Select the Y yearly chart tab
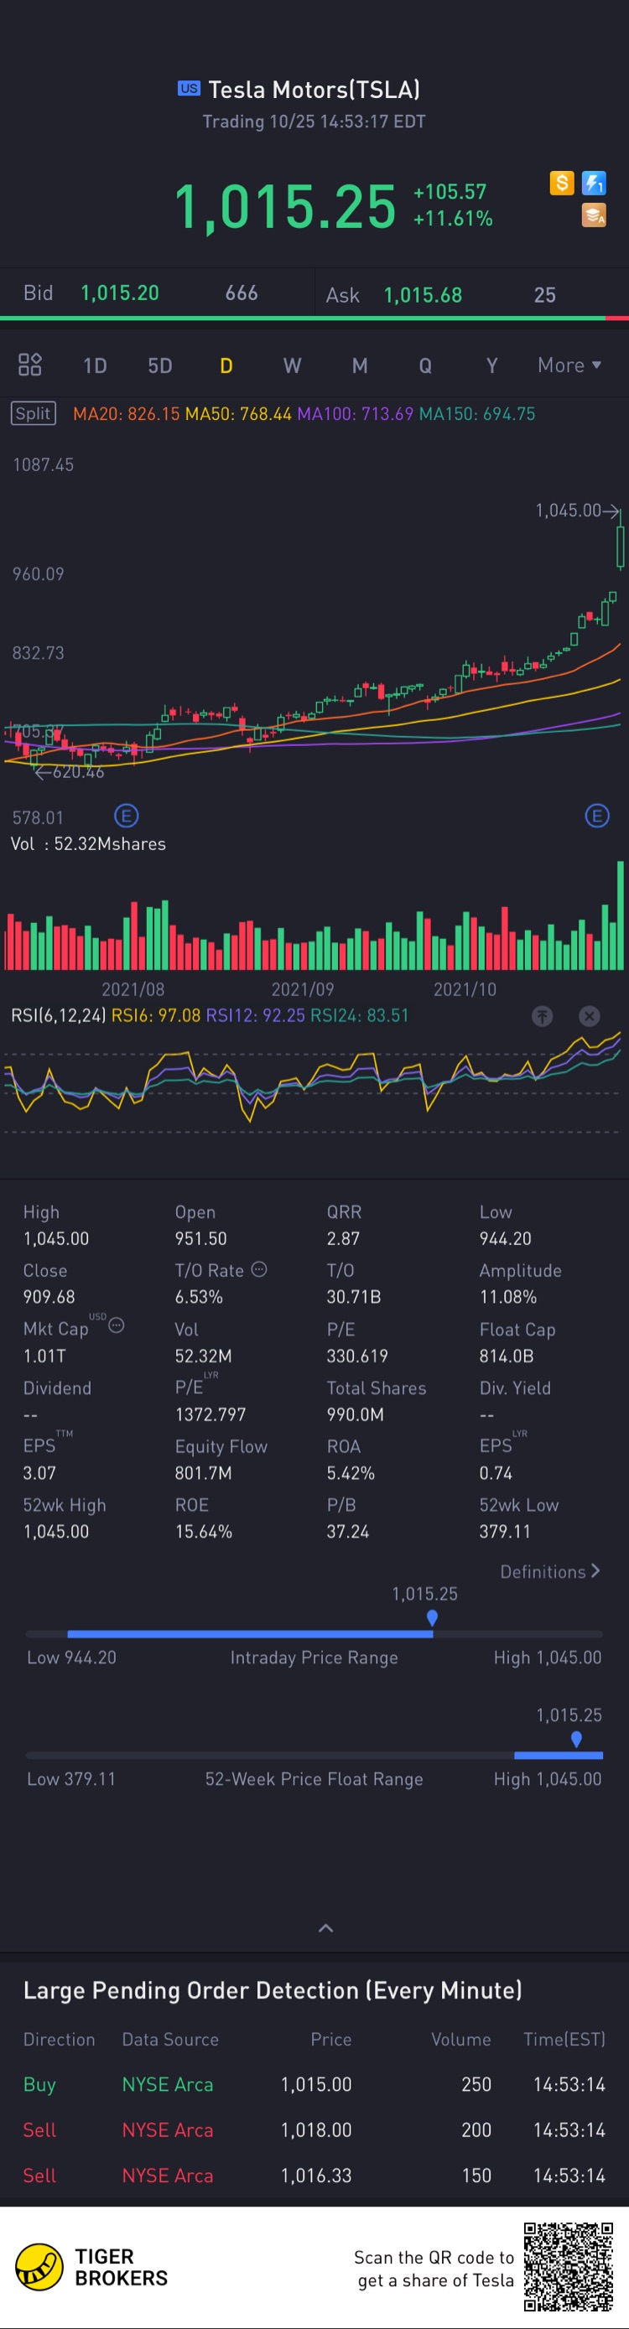 pyautogui.click(x=491, y=366)
